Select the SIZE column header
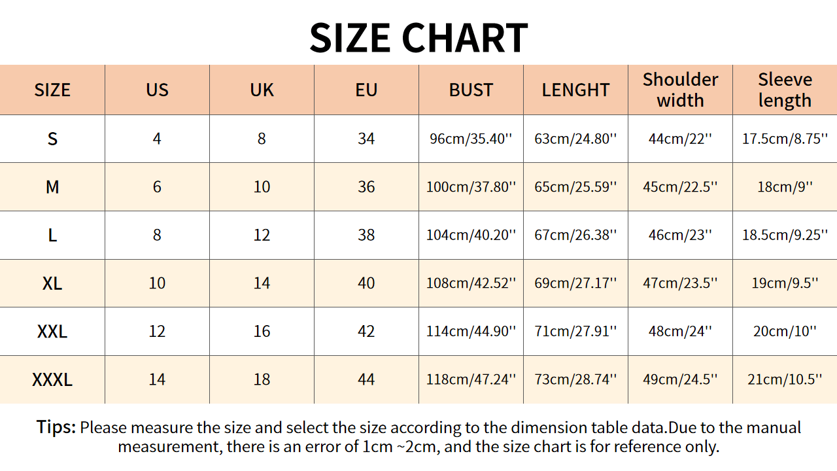Viewport: 837px width, 471px height. click(x=52, y=90)
